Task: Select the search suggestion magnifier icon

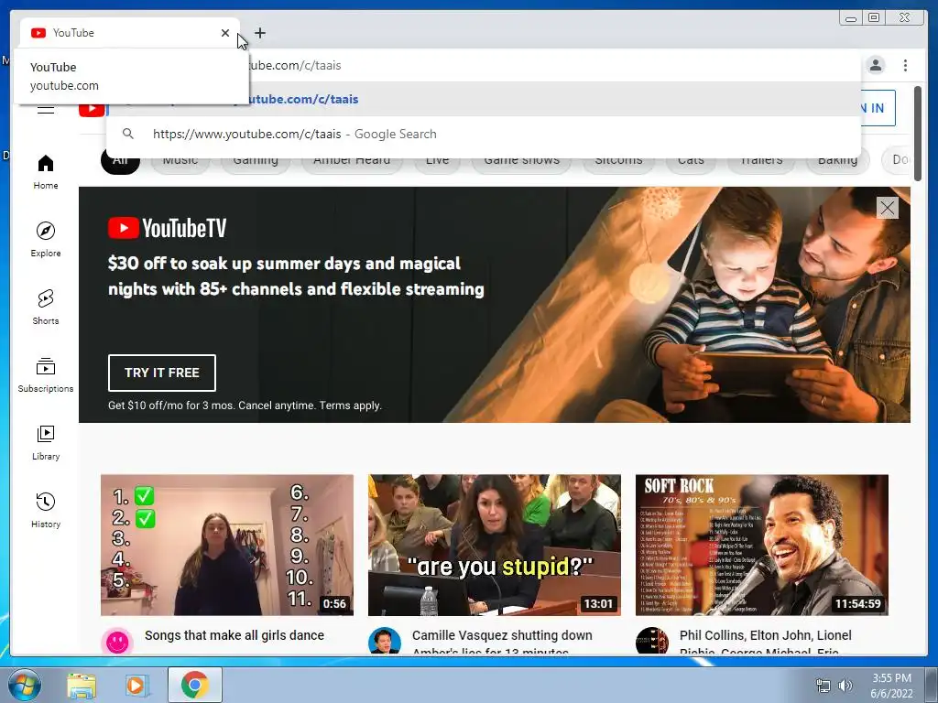Action: tap(128, 134)
